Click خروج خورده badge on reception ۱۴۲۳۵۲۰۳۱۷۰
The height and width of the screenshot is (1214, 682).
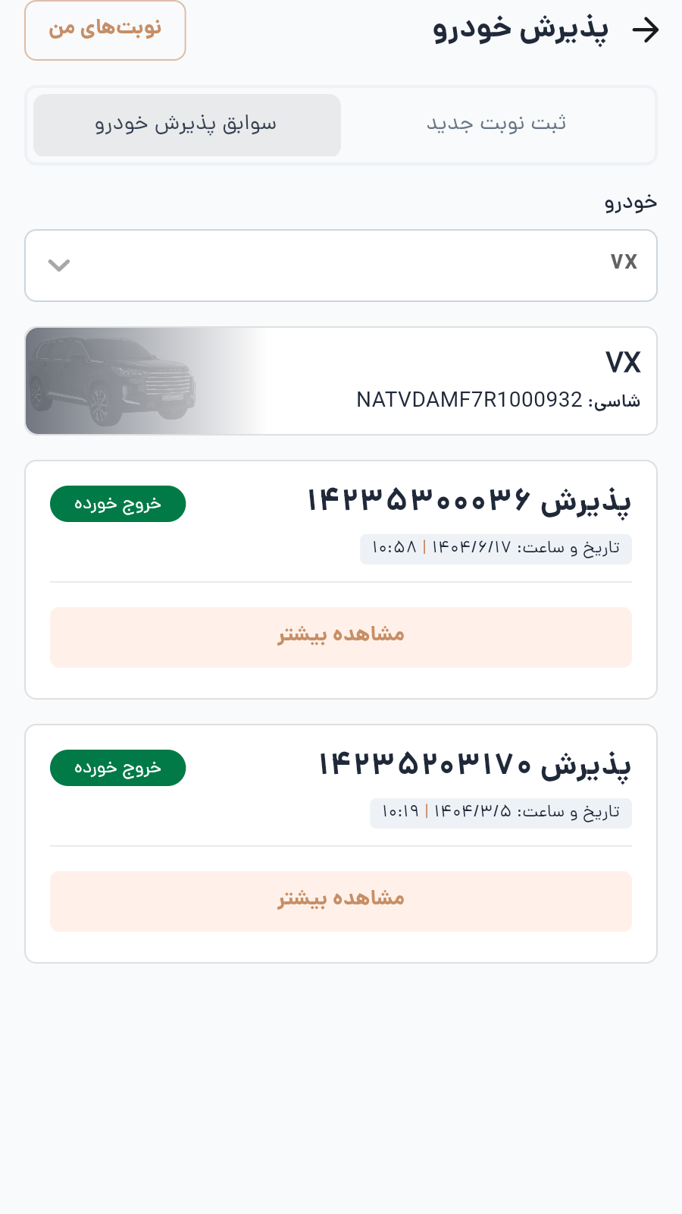(117, 768)
